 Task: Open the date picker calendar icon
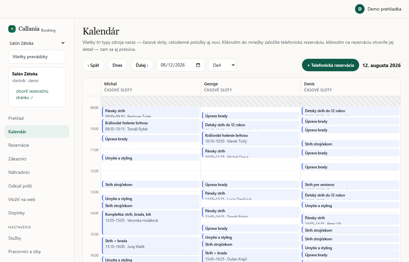click(x=198, y=65)
